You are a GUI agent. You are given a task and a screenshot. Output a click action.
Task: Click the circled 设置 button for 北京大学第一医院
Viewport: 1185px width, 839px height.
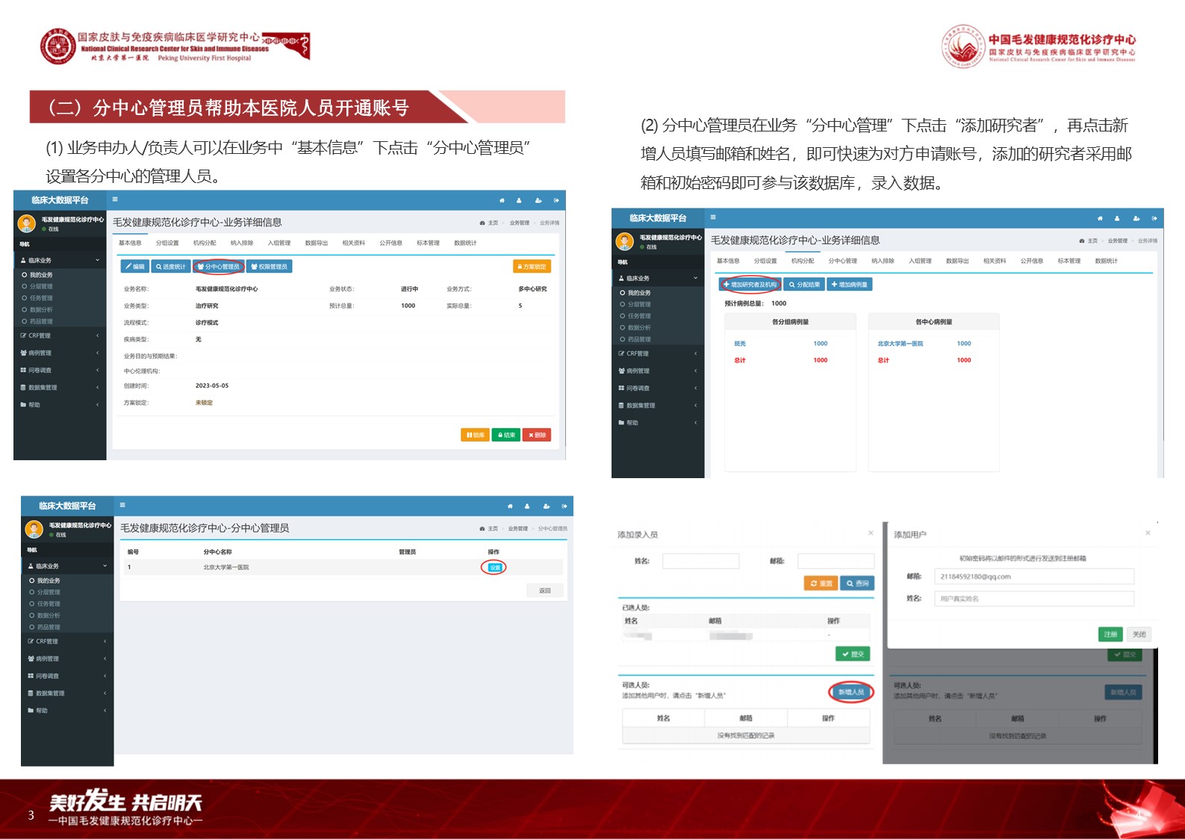[494, 568]
